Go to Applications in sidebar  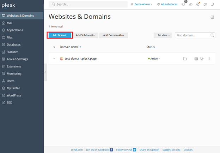tap(22, 30)
